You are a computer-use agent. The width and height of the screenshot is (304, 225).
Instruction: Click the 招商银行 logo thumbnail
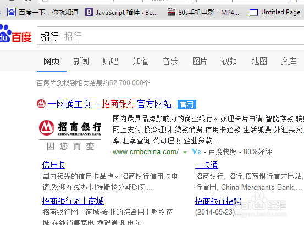pos(70,136)
